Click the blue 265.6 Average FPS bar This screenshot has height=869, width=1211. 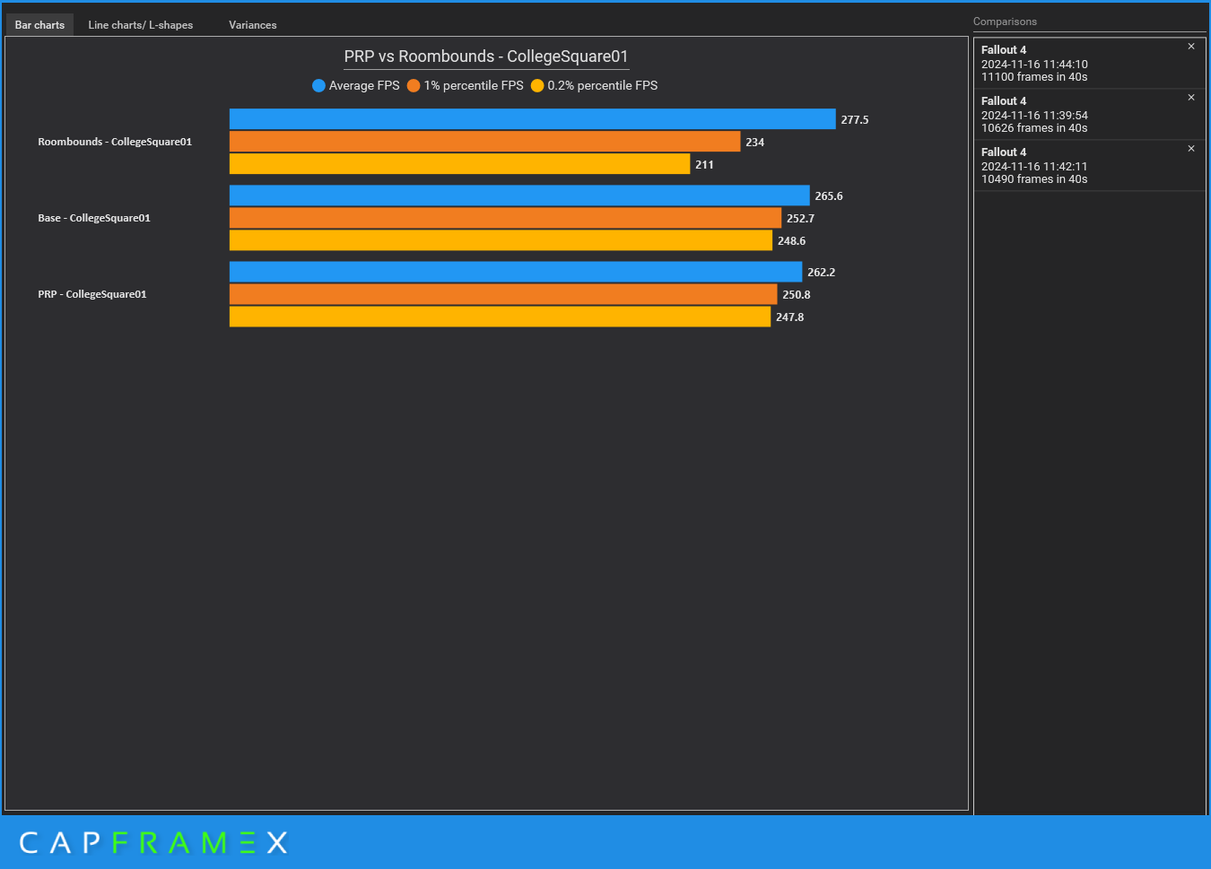tap(519, 196)
